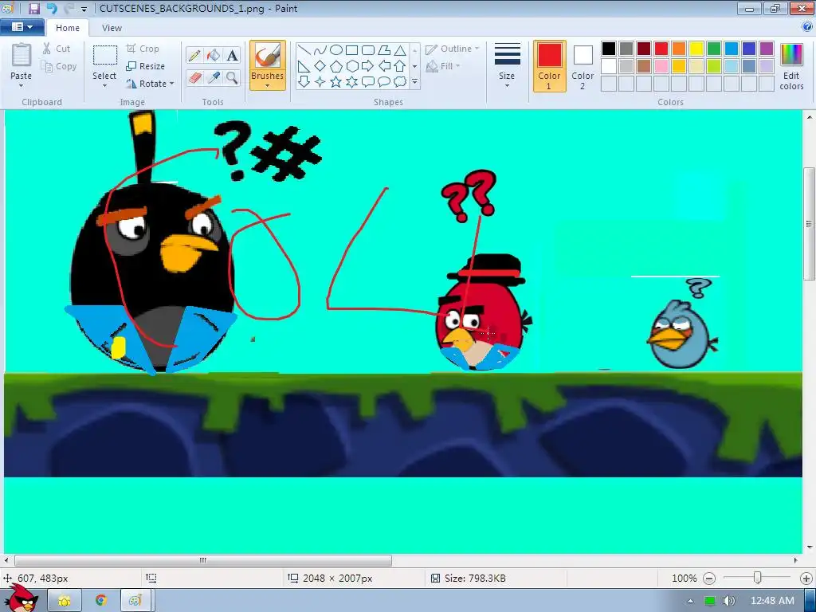Image resolution: width=816 pixels, height=612 pixels.
Task: Select the Fill with color bucket tool
Action: 214,55
